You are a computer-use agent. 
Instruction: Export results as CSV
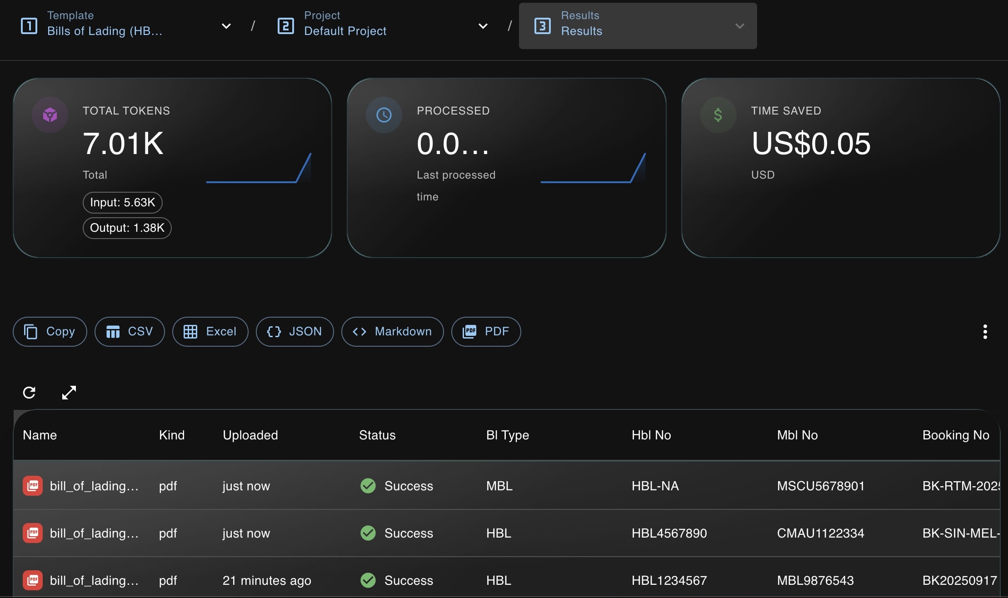(130, 332)
